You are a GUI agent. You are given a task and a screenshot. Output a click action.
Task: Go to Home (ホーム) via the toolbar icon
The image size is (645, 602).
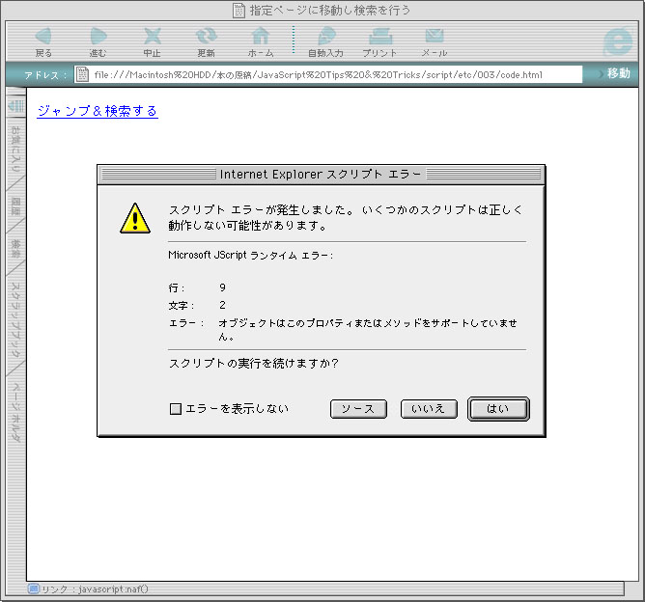click(x=261, y=37)
